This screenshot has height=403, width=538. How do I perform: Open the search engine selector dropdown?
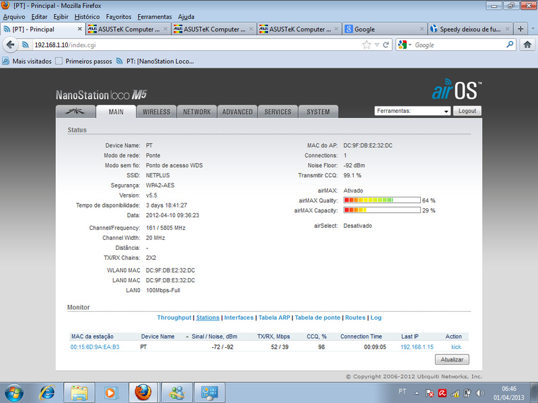[410, 45]
